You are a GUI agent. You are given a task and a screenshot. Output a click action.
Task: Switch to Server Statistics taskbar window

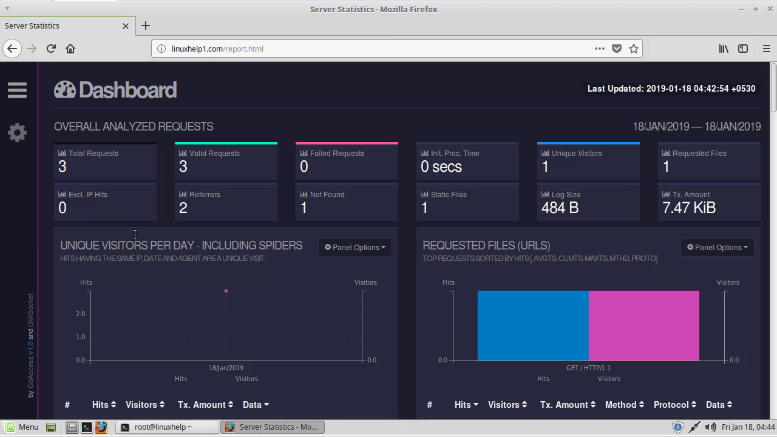click(x=273, y=427)
